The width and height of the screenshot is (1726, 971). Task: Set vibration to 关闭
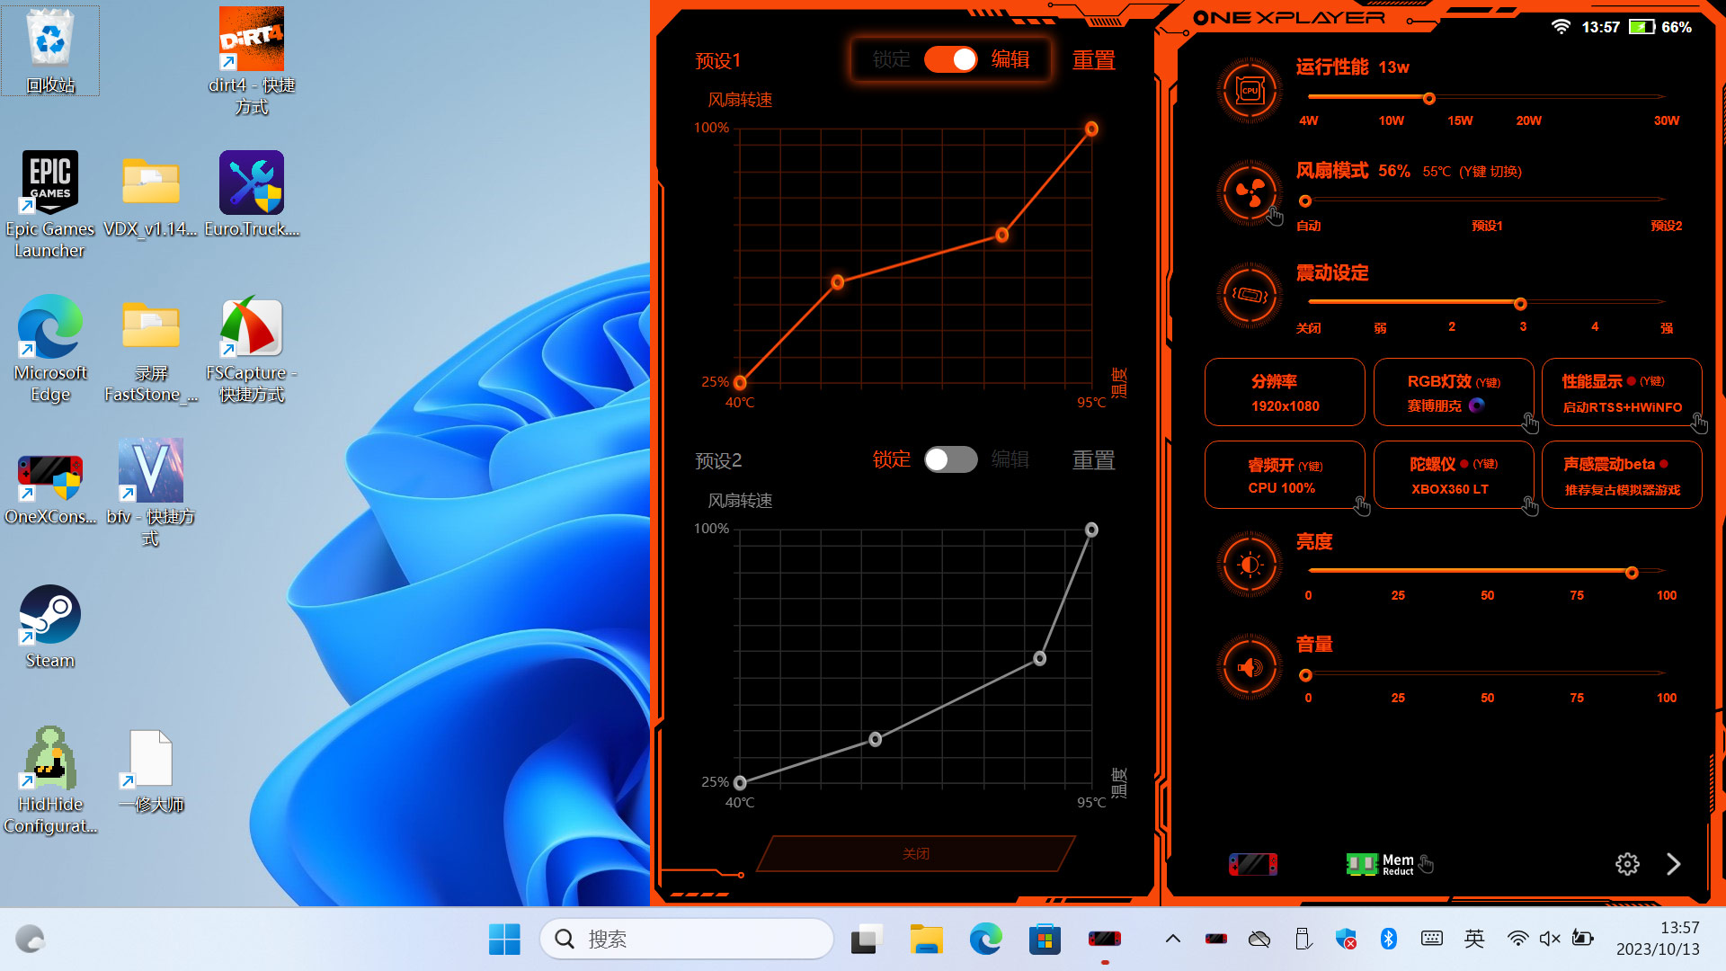point(1308,328)
